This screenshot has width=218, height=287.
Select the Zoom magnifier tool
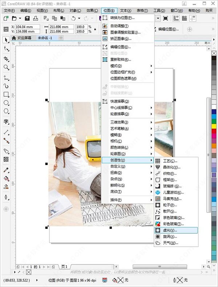(x=6, y=67)
